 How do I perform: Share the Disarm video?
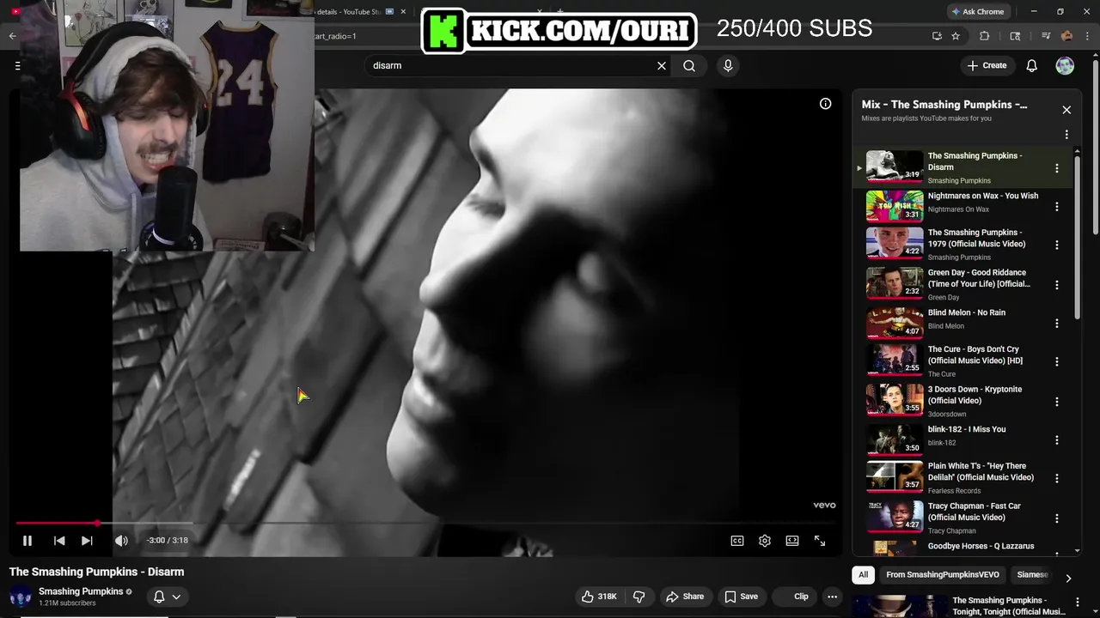pos(685,597)
